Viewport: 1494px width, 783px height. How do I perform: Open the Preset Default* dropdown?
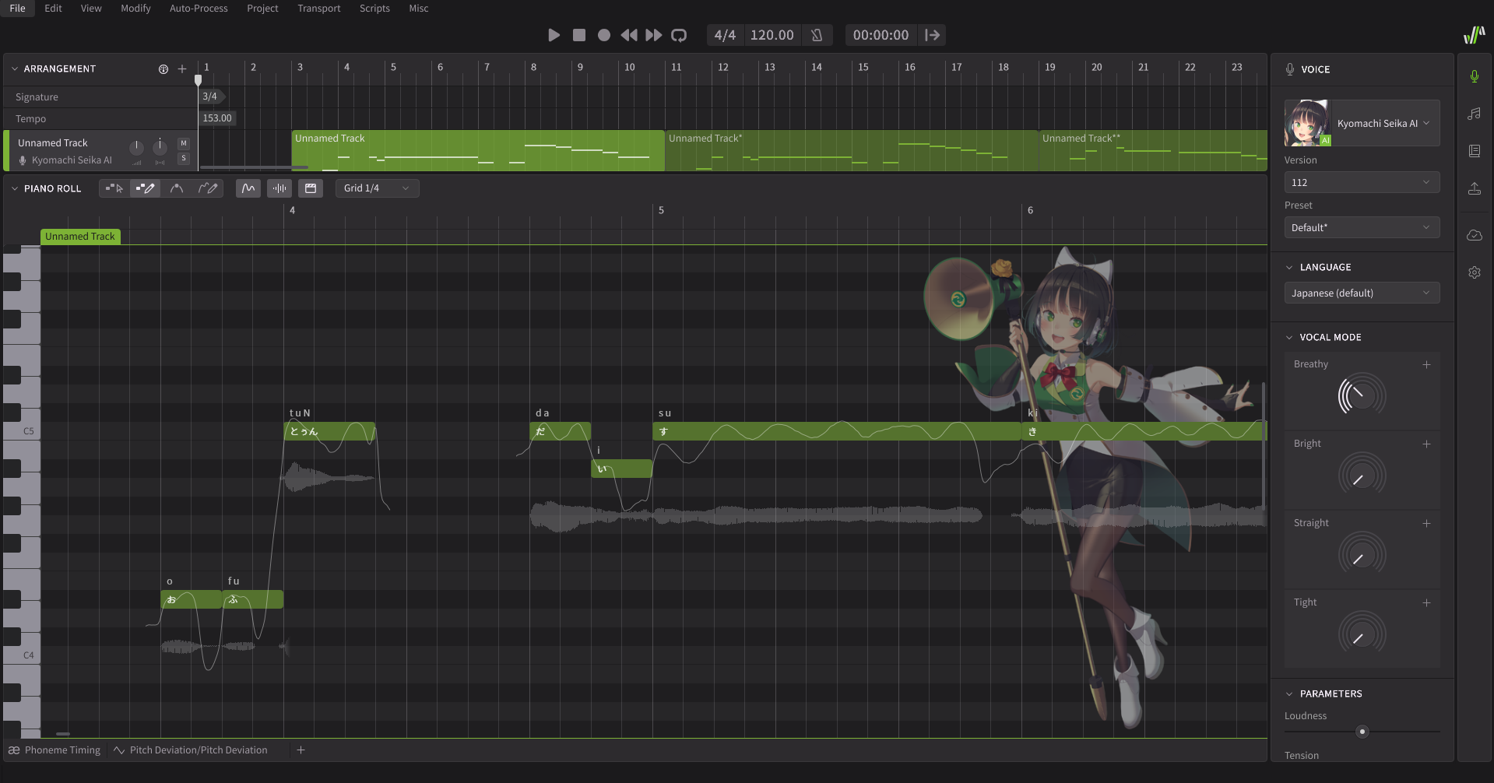(x=1362, y=227)
